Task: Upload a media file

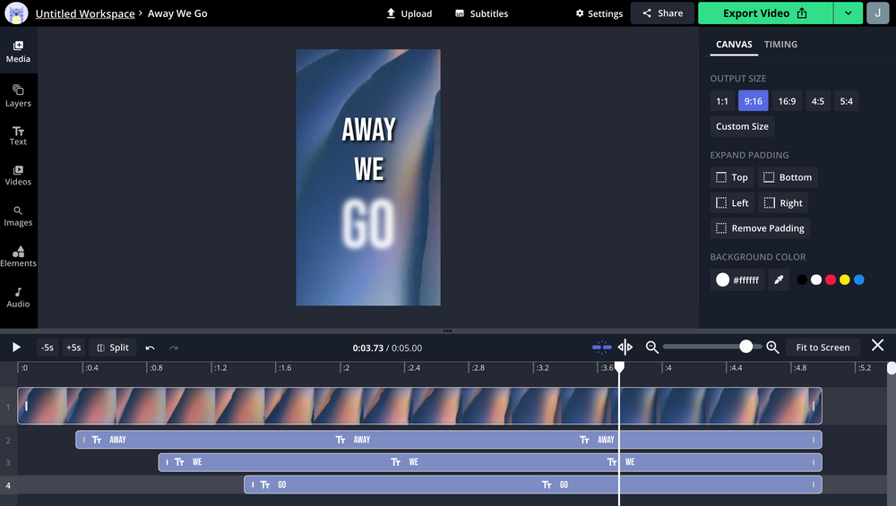Action: pos(409,13)
